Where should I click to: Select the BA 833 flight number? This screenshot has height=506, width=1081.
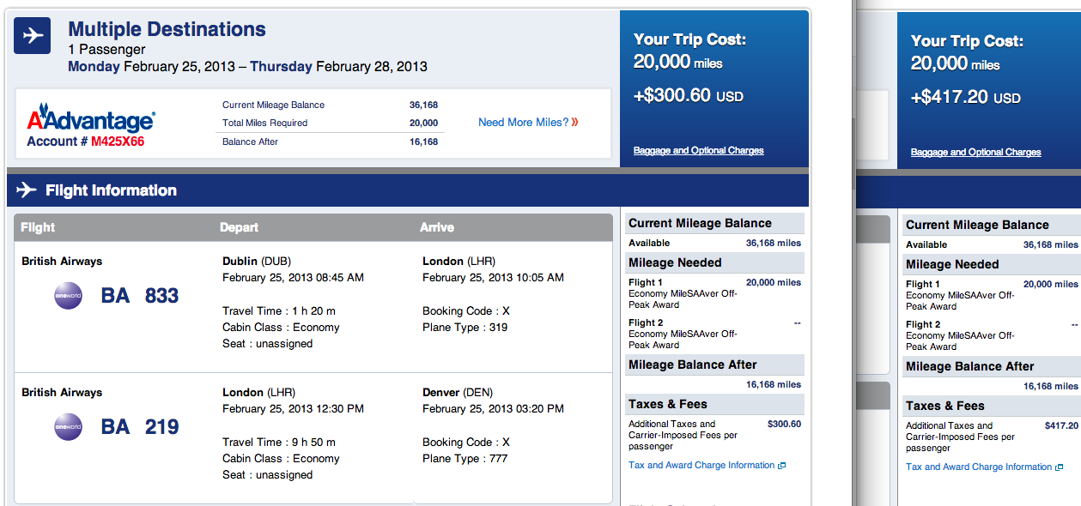point(140,296)
